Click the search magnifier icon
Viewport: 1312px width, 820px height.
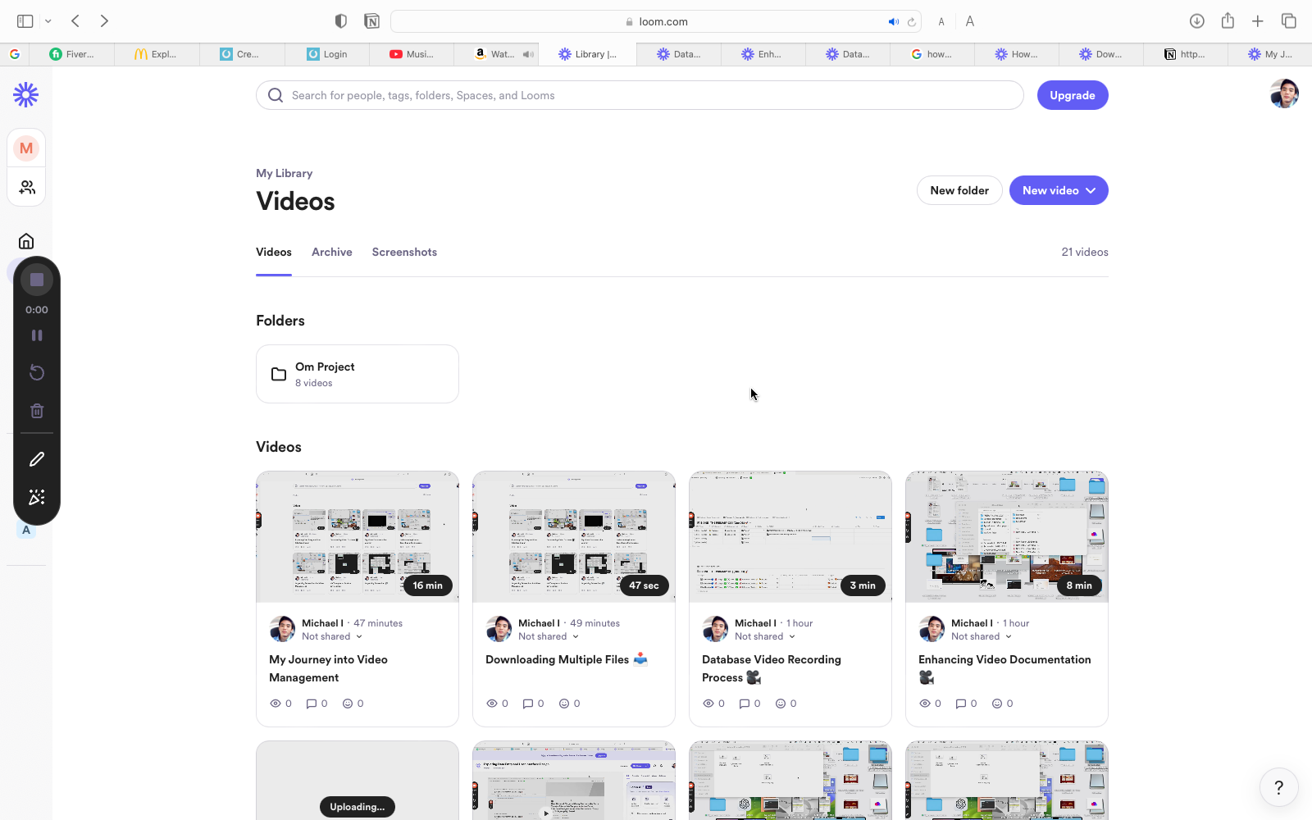point(276,95)
